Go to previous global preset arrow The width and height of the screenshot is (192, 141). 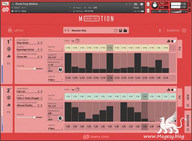pyautogui.click(x=65, y=30)
